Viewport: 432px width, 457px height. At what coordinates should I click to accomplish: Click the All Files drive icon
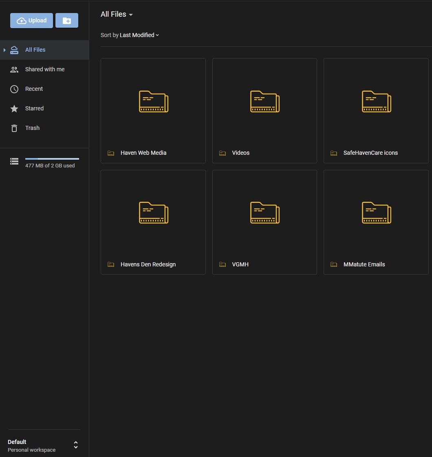(14, 50)
